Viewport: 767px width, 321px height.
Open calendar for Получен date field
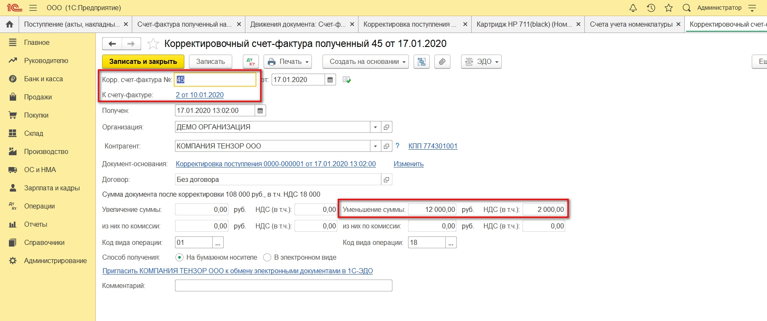[x=260, y=110]
